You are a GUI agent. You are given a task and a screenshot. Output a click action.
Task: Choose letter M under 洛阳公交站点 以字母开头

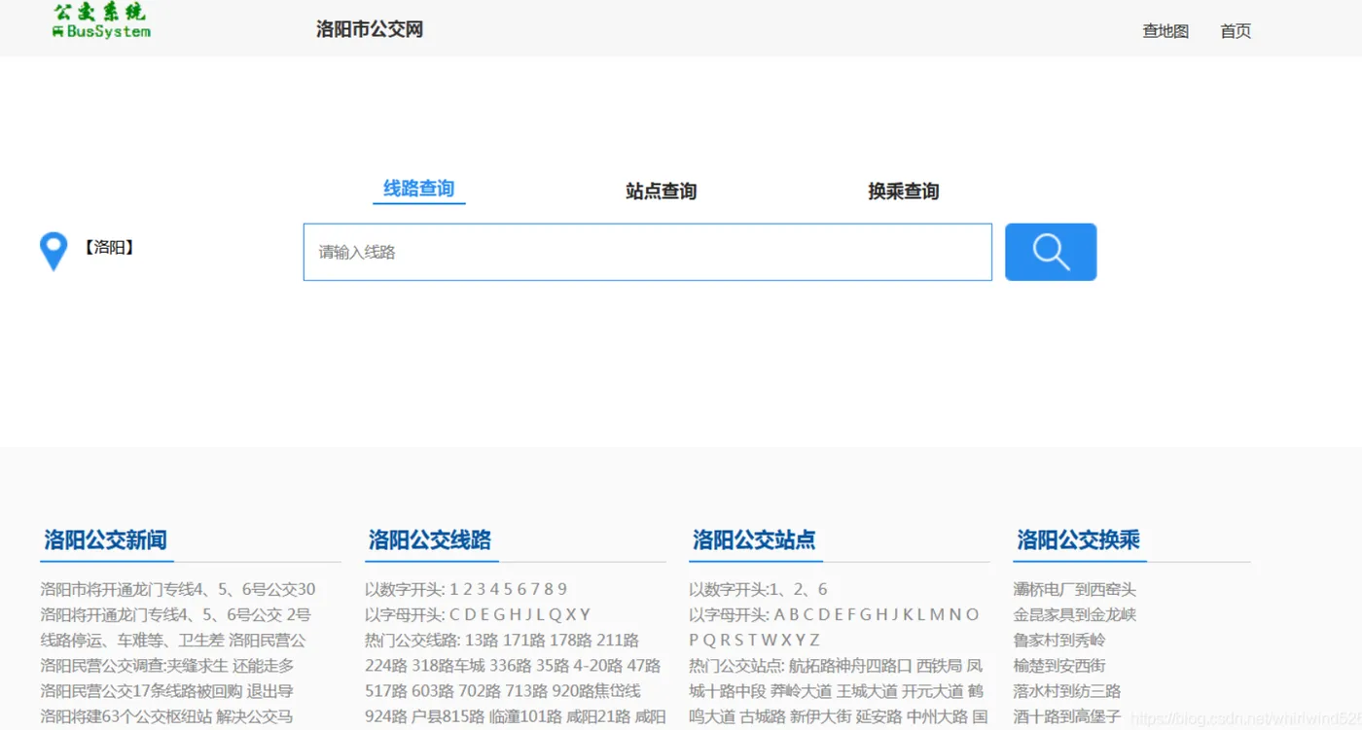(937, 614)
